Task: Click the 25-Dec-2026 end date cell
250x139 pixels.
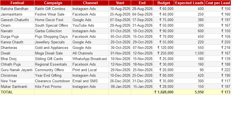Action: (142, 76)
